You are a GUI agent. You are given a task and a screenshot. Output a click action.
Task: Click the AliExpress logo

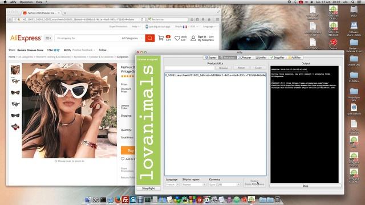pyautogui.click(x=26, y=38)
